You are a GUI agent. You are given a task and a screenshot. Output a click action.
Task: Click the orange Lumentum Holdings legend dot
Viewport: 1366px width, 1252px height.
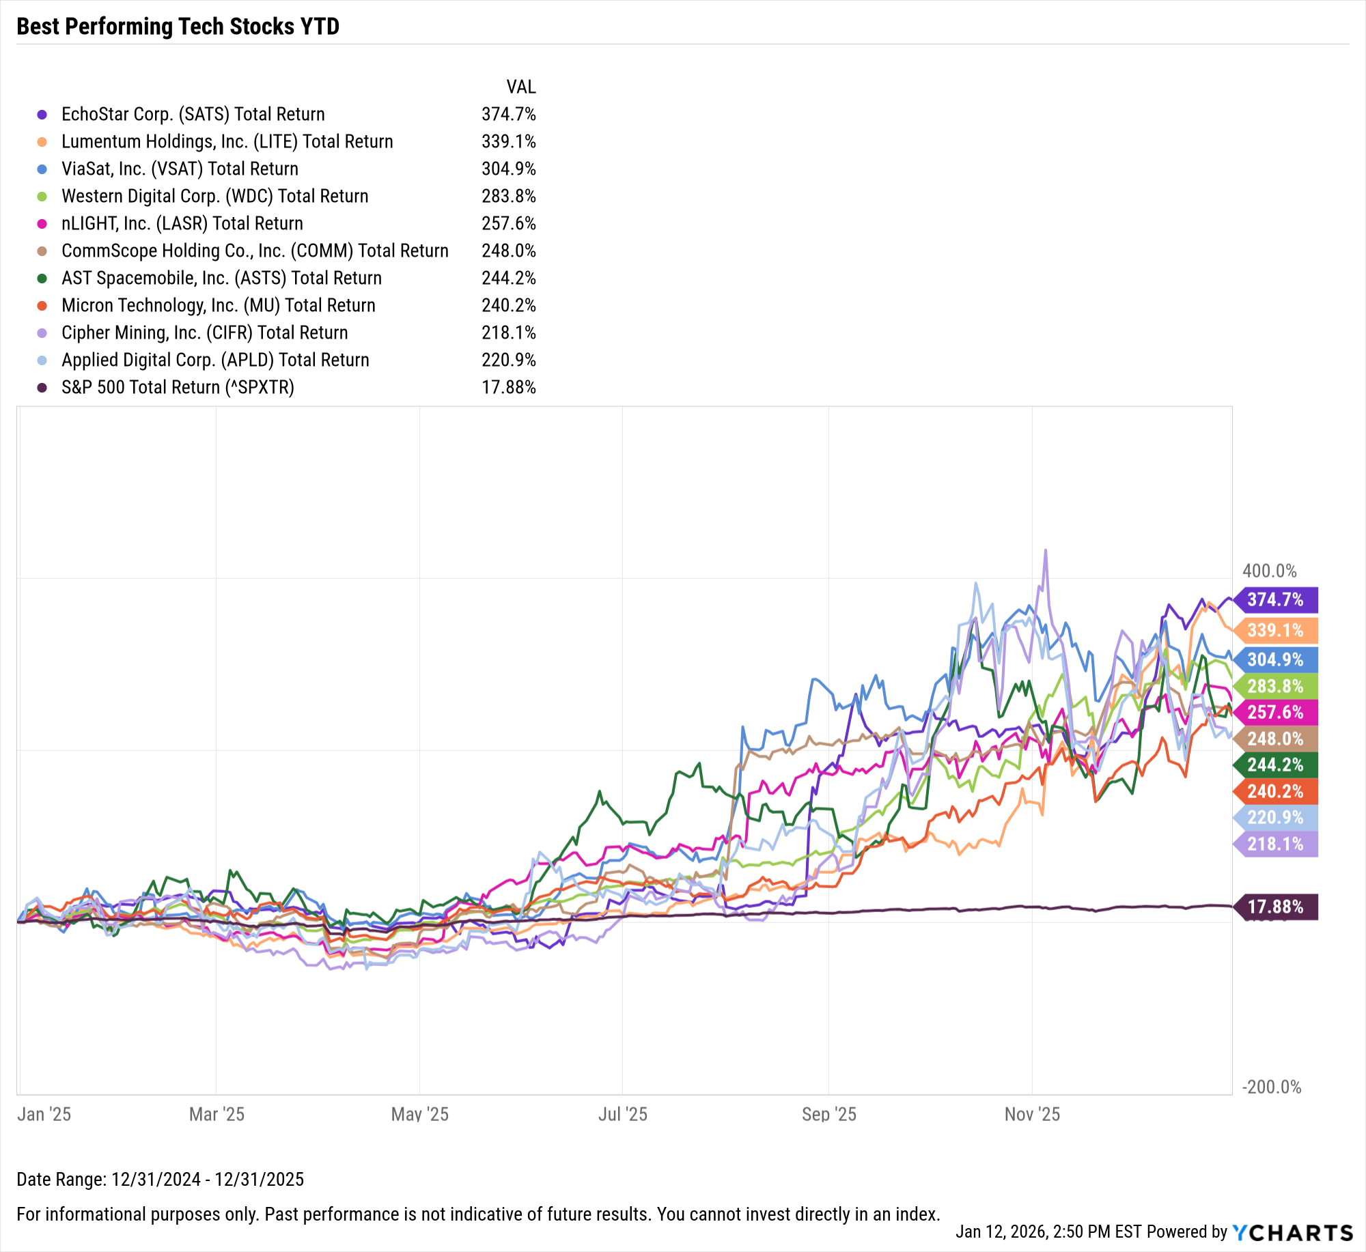(x=42, y=142)
